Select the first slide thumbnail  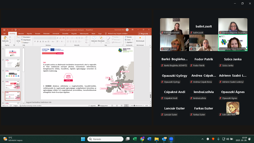tap(13, 53)
